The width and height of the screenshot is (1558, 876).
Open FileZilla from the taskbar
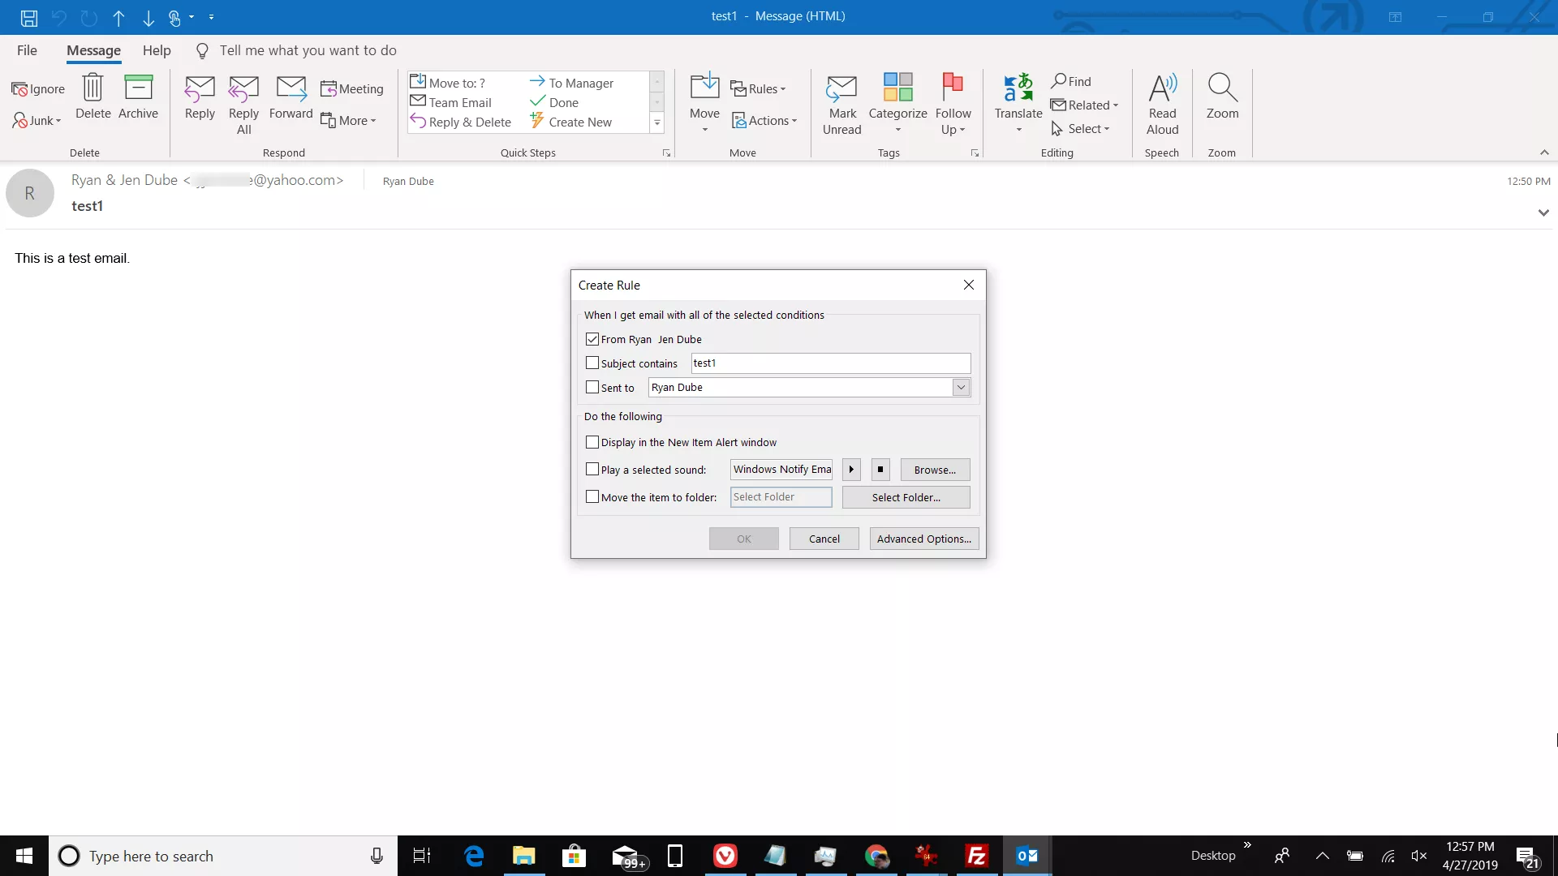[976, 856]
